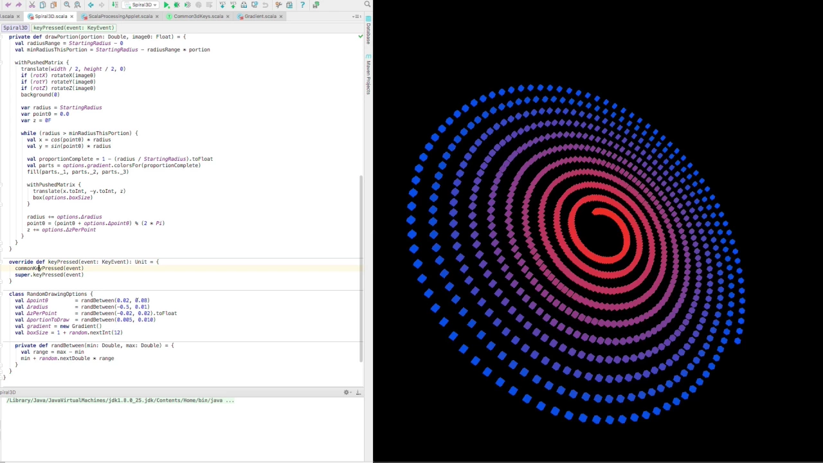Click the VCS update project icon
This screenshot has height=463, width=823.
click(222, 5)
